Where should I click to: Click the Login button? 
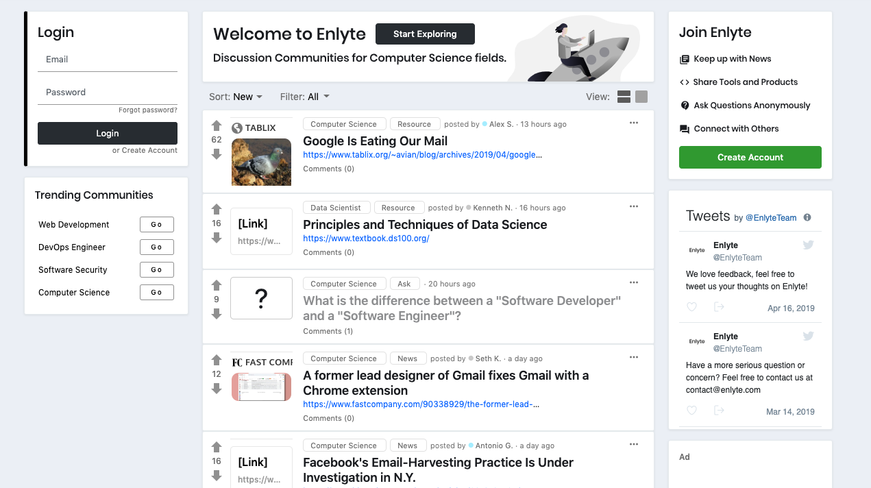(108, 133)
